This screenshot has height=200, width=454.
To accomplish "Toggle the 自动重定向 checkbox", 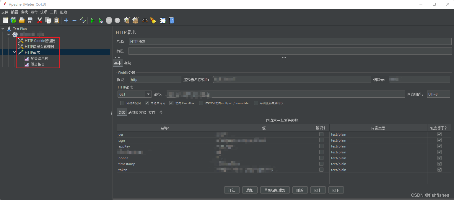I will click(122, 103).
